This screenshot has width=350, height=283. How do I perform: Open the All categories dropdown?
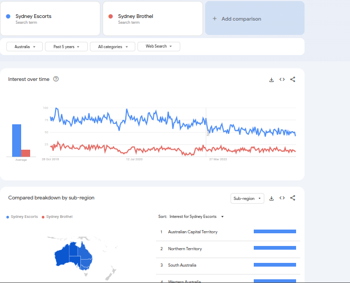point(113,47)
